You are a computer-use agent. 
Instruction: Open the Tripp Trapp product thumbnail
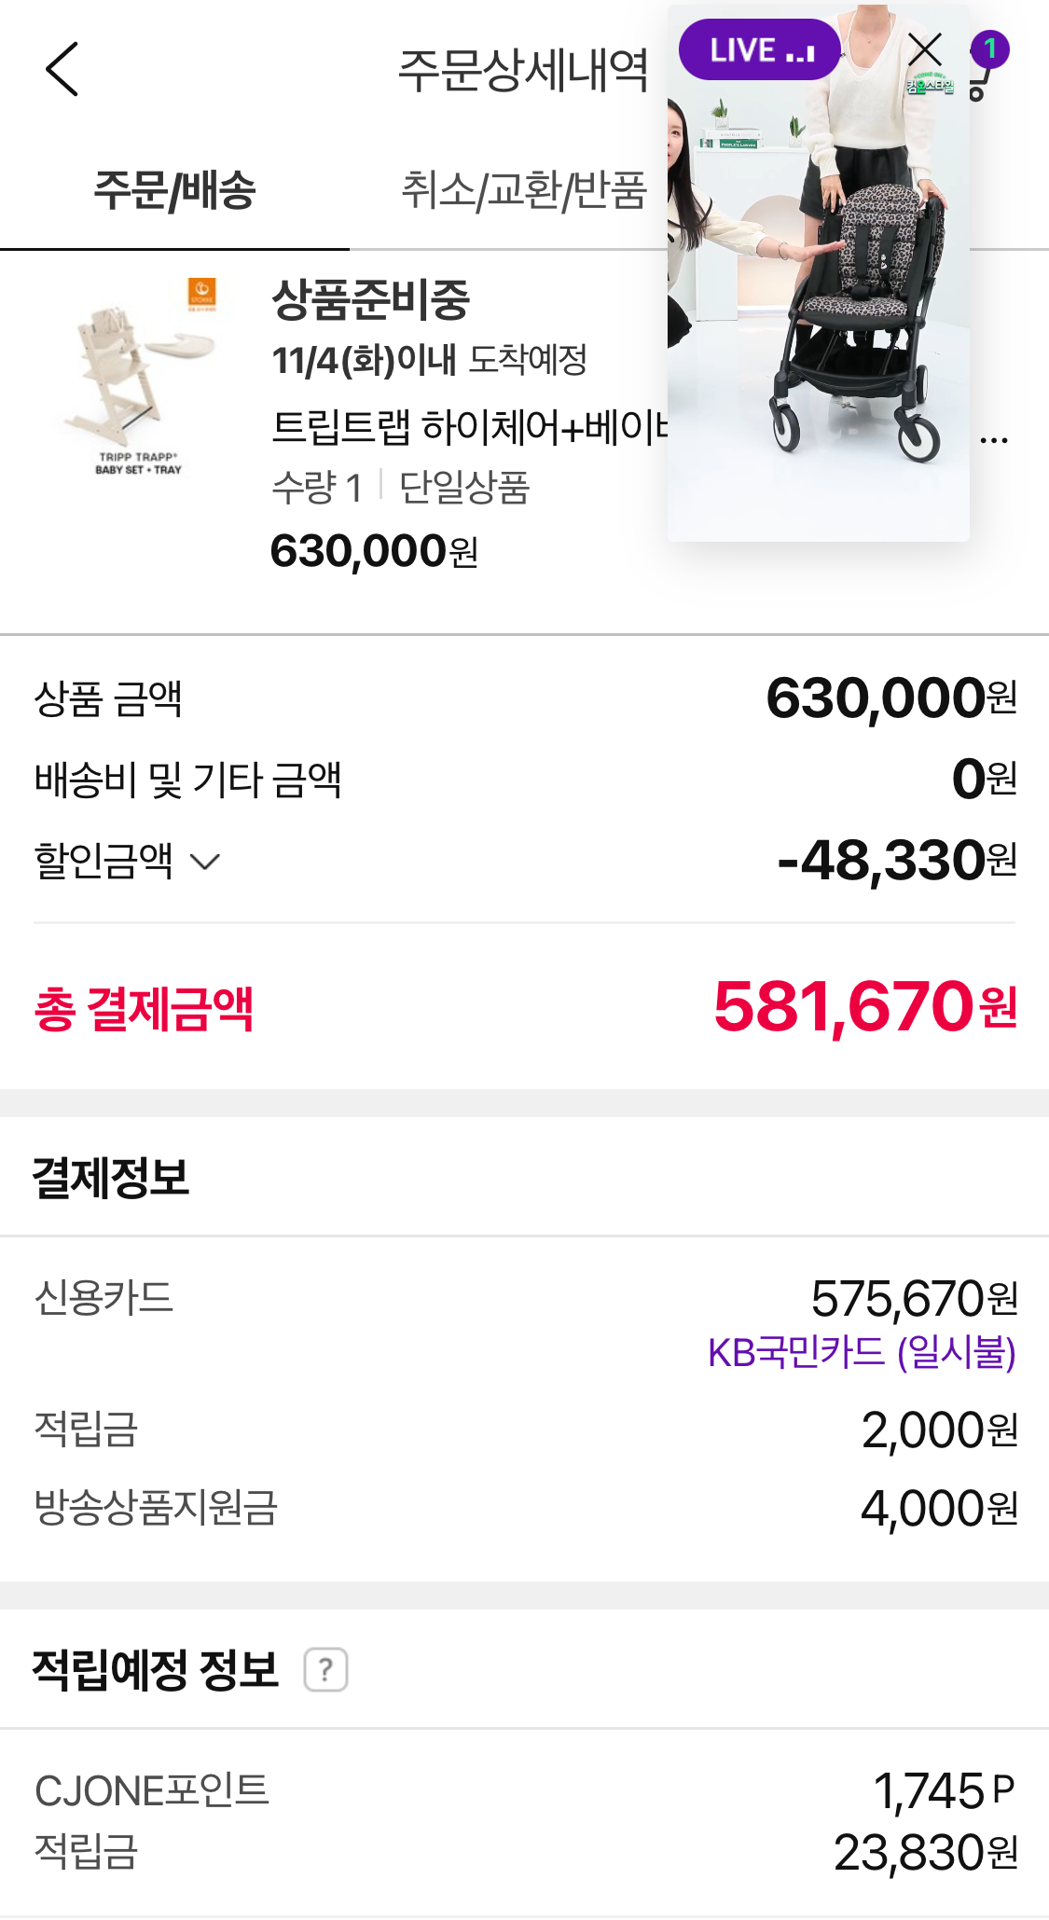[140, 378]
